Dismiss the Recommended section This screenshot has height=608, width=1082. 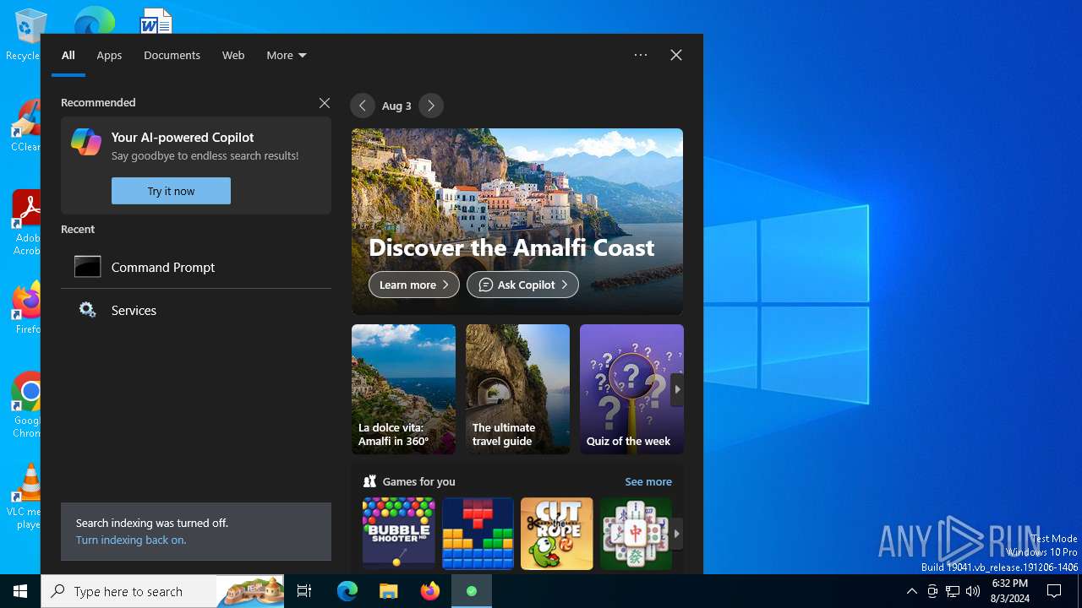click(325, 103)
